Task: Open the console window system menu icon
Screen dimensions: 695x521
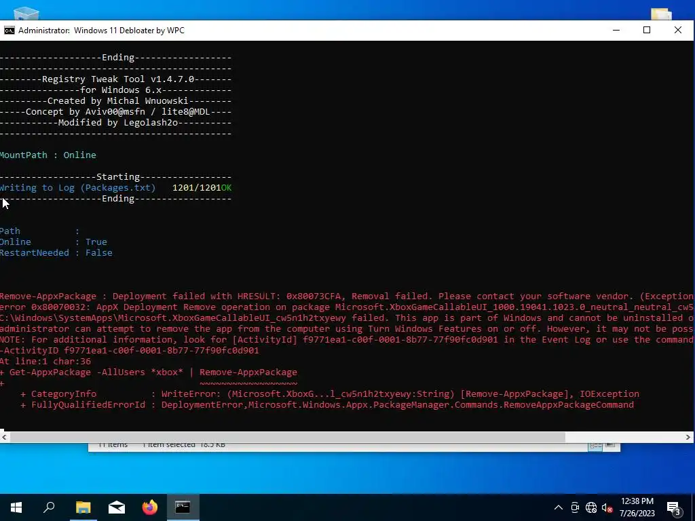Action: point(9,31)
